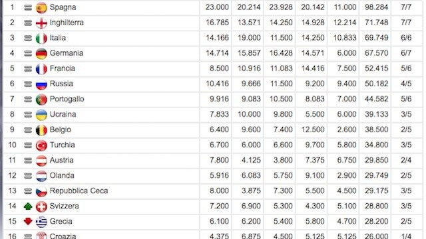Image resolution: width=426 pixels, height=239 pixels.
Task: Click the Turkey flag icon
Action: [x=41, y=145]
